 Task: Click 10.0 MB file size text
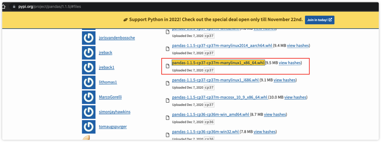pyautogui.click(x=276, y=97)
